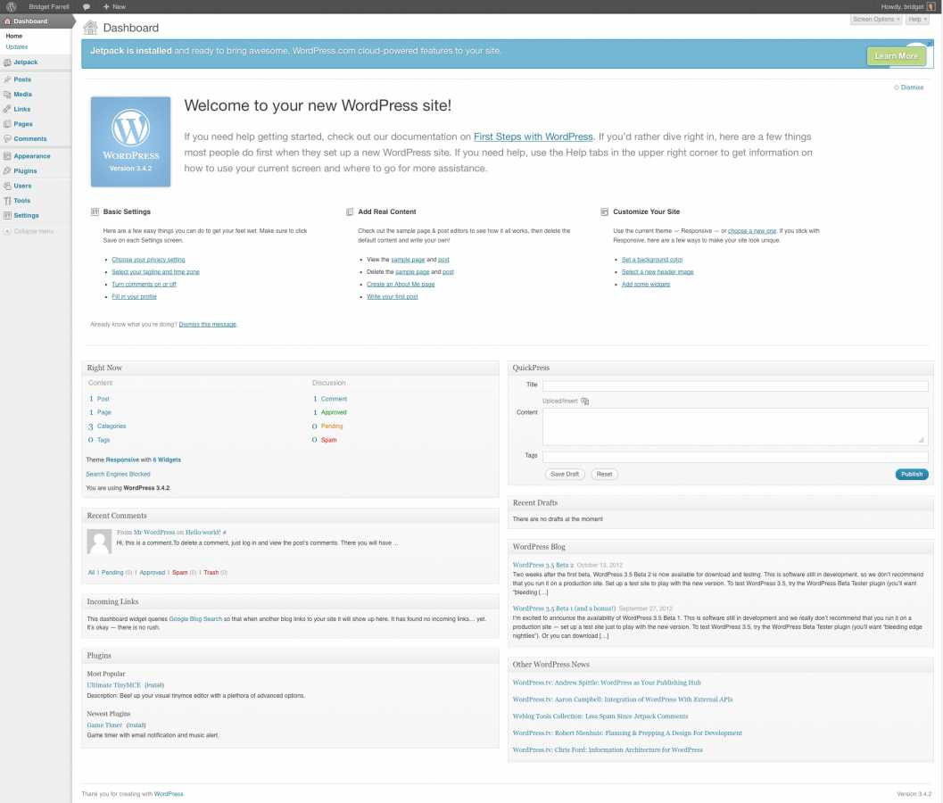The height and width of the screenshot is (803, 943).
Task: Click into QuickPress Tags field
Action: (x=735, y=457)
